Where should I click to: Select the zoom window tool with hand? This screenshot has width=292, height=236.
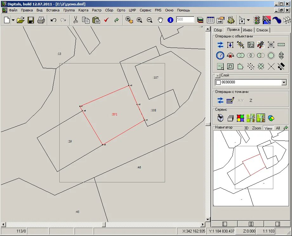click(129, 20)
